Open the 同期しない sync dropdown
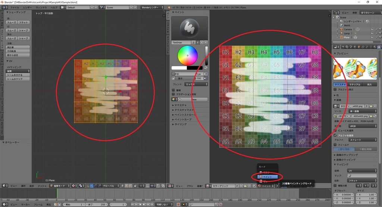This screenshot has width=382, height=207. point(165,204)
